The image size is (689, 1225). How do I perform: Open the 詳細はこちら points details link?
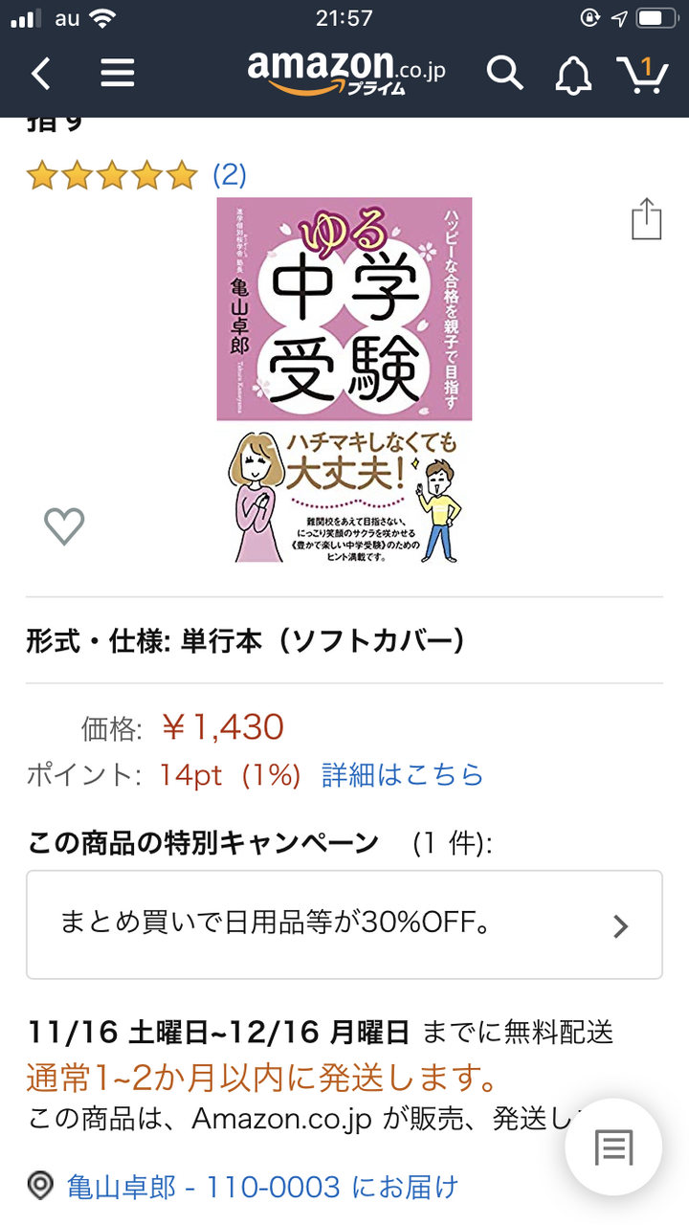403,774
